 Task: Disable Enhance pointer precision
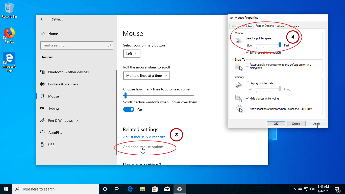pyautogui.click(x=247, y=53)
